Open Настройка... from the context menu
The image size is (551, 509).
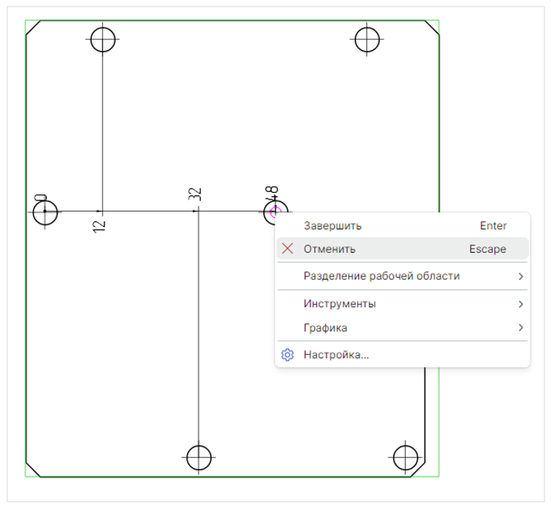(336, 355)
